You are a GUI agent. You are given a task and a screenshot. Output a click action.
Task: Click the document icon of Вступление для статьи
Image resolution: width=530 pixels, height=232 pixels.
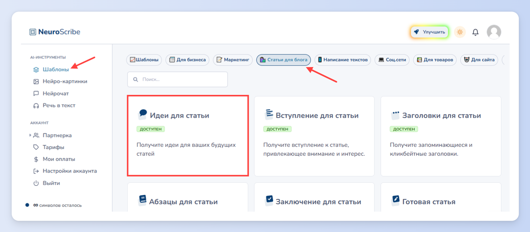tap(269, 115)
